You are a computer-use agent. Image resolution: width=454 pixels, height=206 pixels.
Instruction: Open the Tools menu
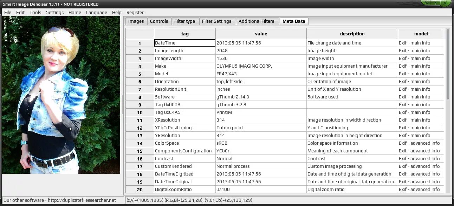(x=35, y=12)
